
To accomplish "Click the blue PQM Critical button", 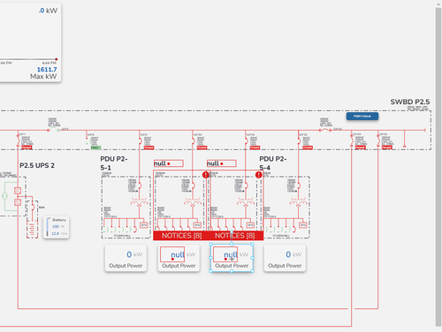I will point(362,117).
